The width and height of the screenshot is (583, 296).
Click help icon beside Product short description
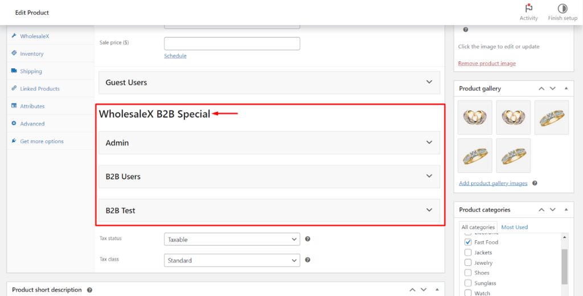point(89,290)
